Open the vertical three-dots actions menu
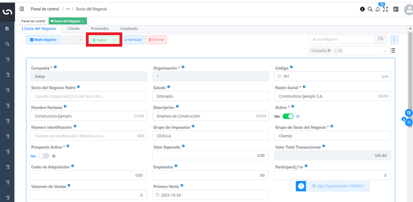The width and height of the screenshot is (413, 202). point(394,40)
